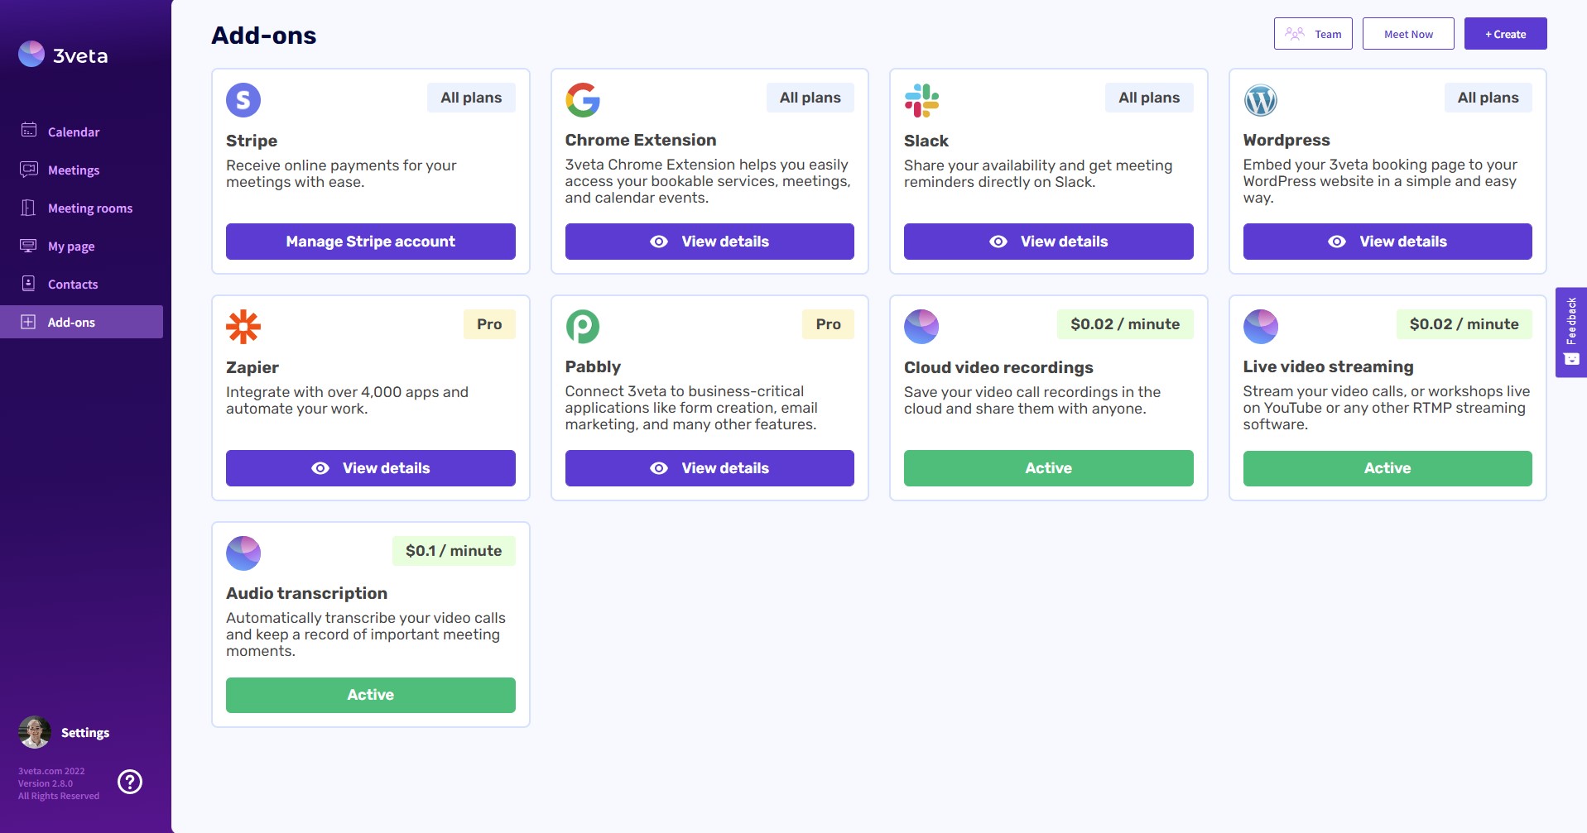Screen dimensions: 1587x833
Task: Click the Audio transcription icon
Action: pyautogui.click(x=243, y=553)
